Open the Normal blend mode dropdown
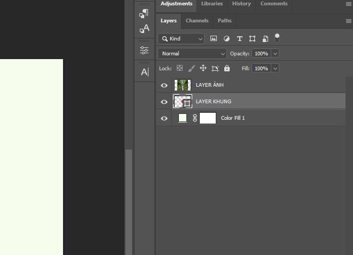The width and height of the screenshot is (353, 255). tap(192, 54)
